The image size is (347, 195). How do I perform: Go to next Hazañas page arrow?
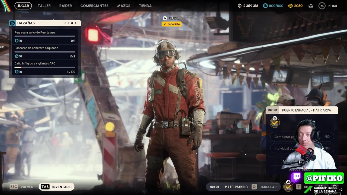[76, 23]
